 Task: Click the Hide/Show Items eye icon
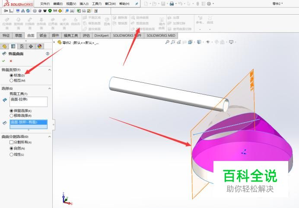coord(208,42)
